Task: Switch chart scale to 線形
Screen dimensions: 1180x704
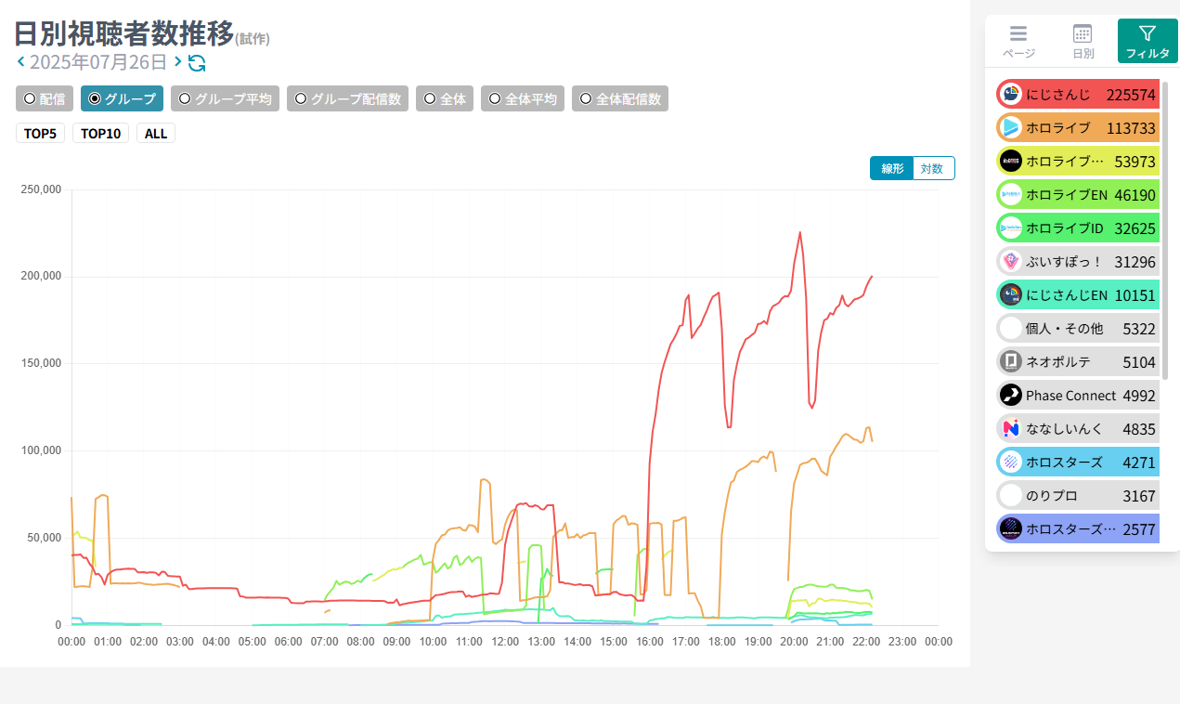Action: (891, 168)
